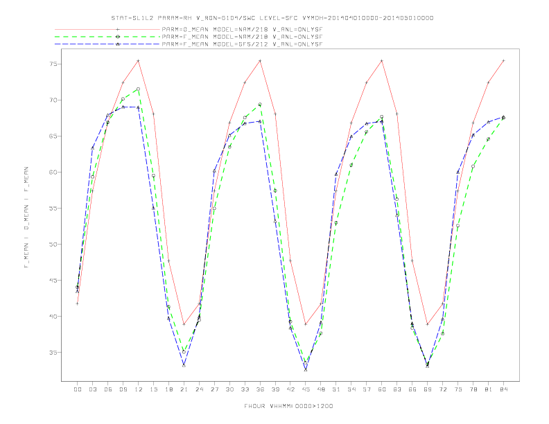Screen dimensions: 549x424
Task: Click the red solid line sample in legend
Action: (x=107, y=29)
